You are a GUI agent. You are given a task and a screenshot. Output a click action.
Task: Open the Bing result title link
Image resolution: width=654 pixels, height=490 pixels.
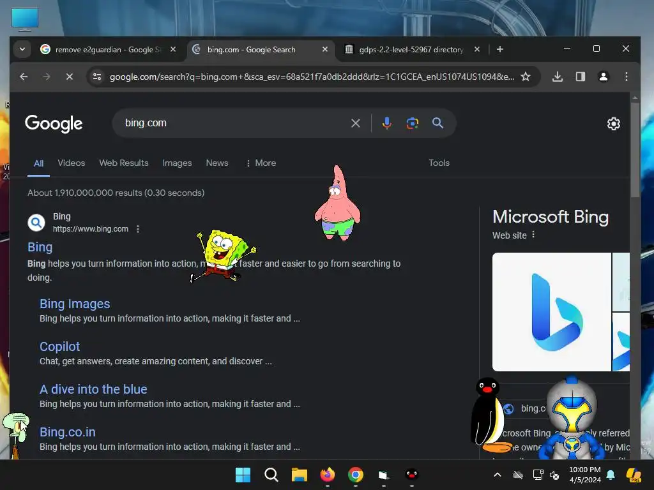tap(40, 247)
